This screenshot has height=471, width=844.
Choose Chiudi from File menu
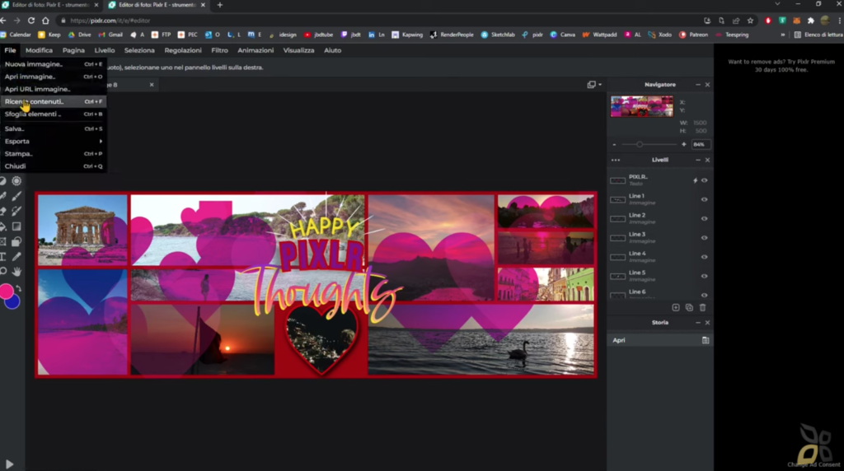click(x=54, y=166)
